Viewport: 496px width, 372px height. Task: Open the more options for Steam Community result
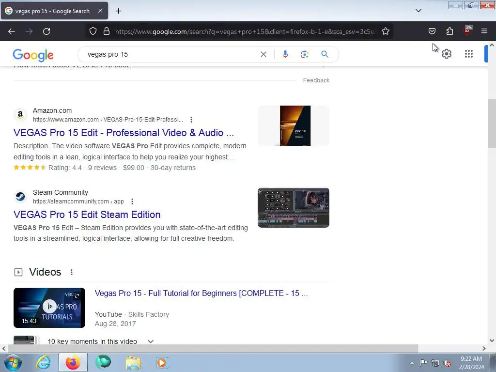coord(132,201)
